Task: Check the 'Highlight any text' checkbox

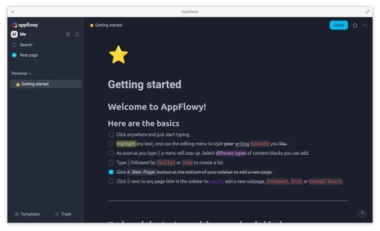Action: click(111, 144)
